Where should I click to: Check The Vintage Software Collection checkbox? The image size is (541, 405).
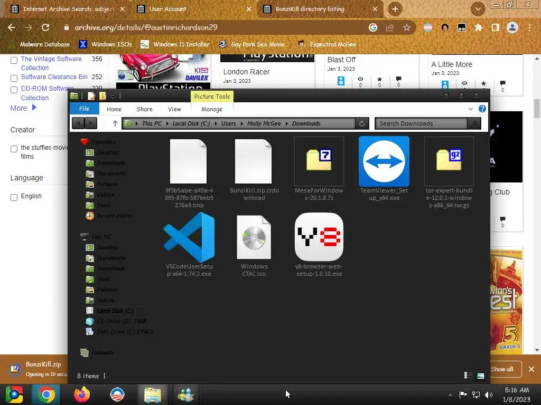click(14, 60)
